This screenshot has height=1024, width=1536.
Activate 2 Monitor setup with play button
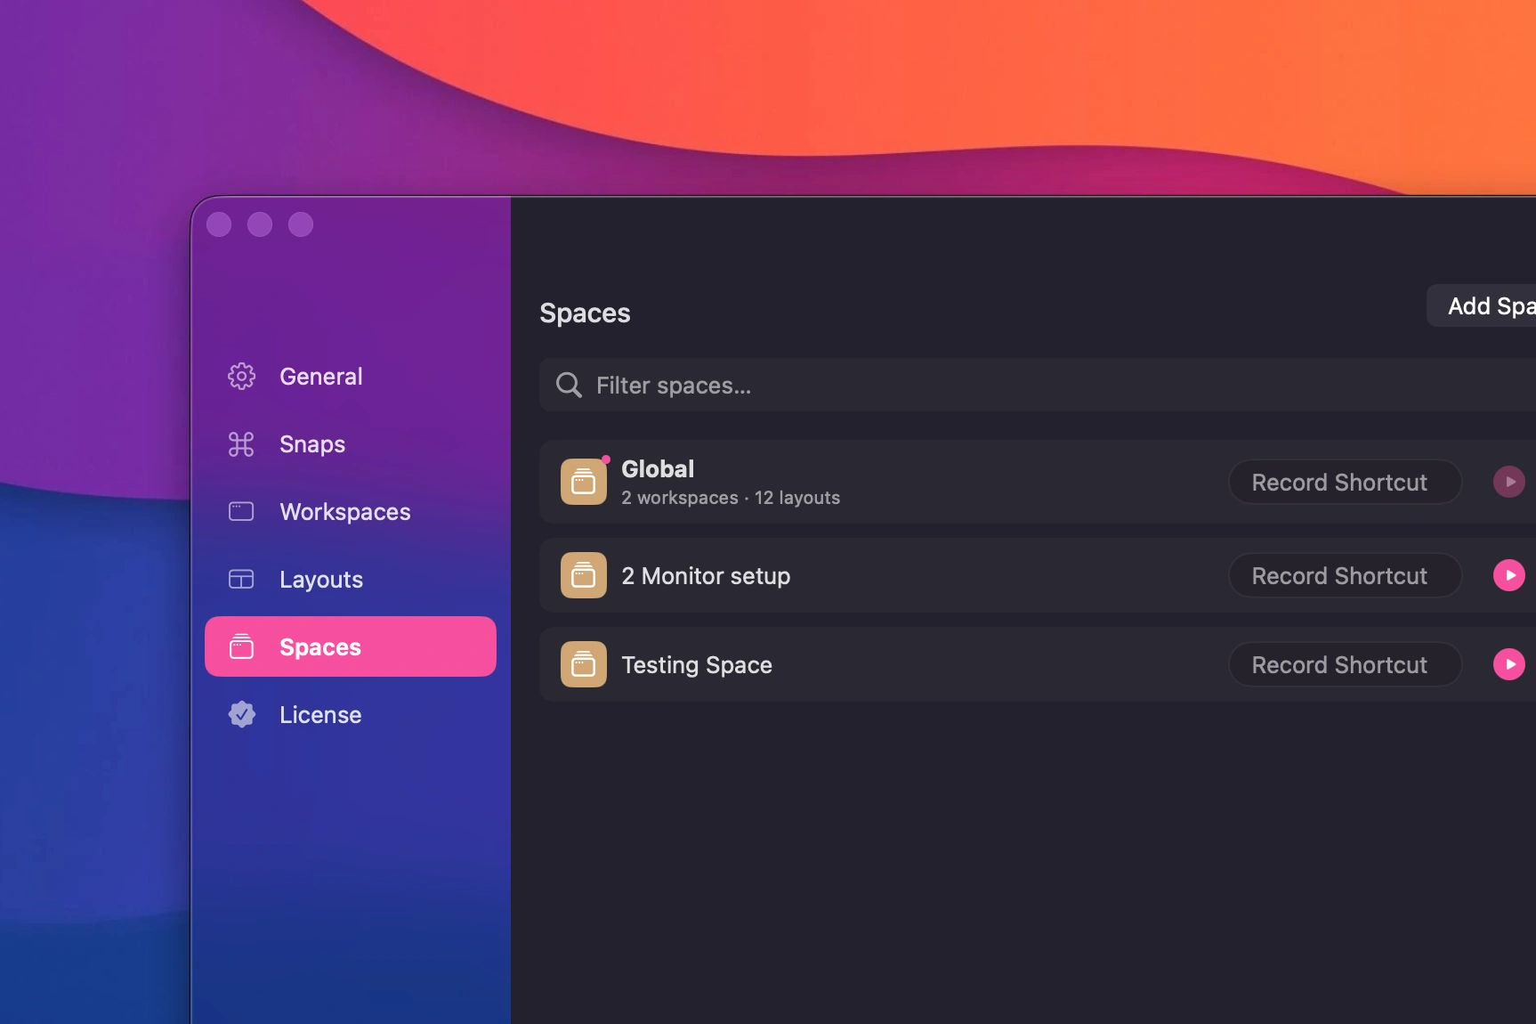[x=1509, y=575]
